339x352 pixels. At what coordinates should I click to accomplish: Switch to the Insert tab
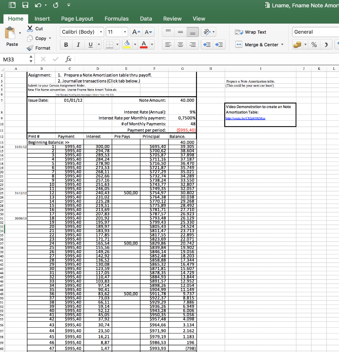pyautogui.click(x=42, y=19)
